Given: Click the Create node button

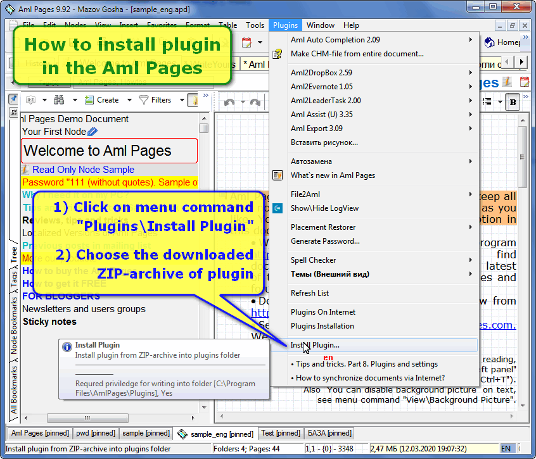Looking at the screenshot, I should click(101, 100).
